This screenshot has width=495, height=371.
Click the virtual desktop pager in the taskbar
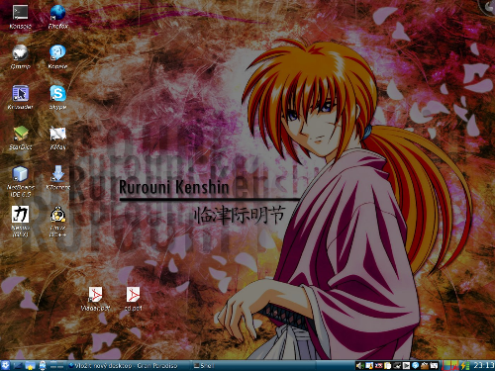tap(56, 365)
